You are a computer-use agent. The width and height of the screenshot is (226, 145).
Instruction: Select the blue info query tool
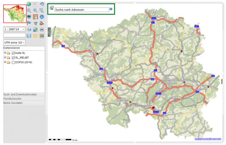tap(42, 17)
